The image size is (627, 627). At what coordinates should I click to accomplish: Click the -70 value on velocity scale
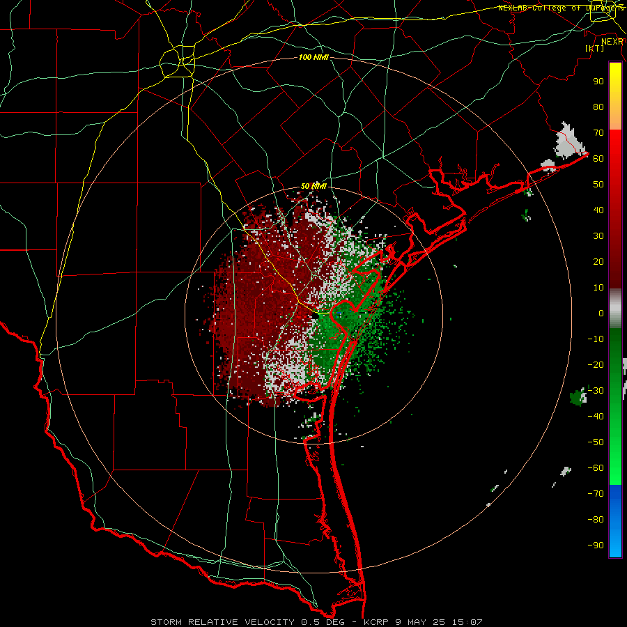(596, 494)
